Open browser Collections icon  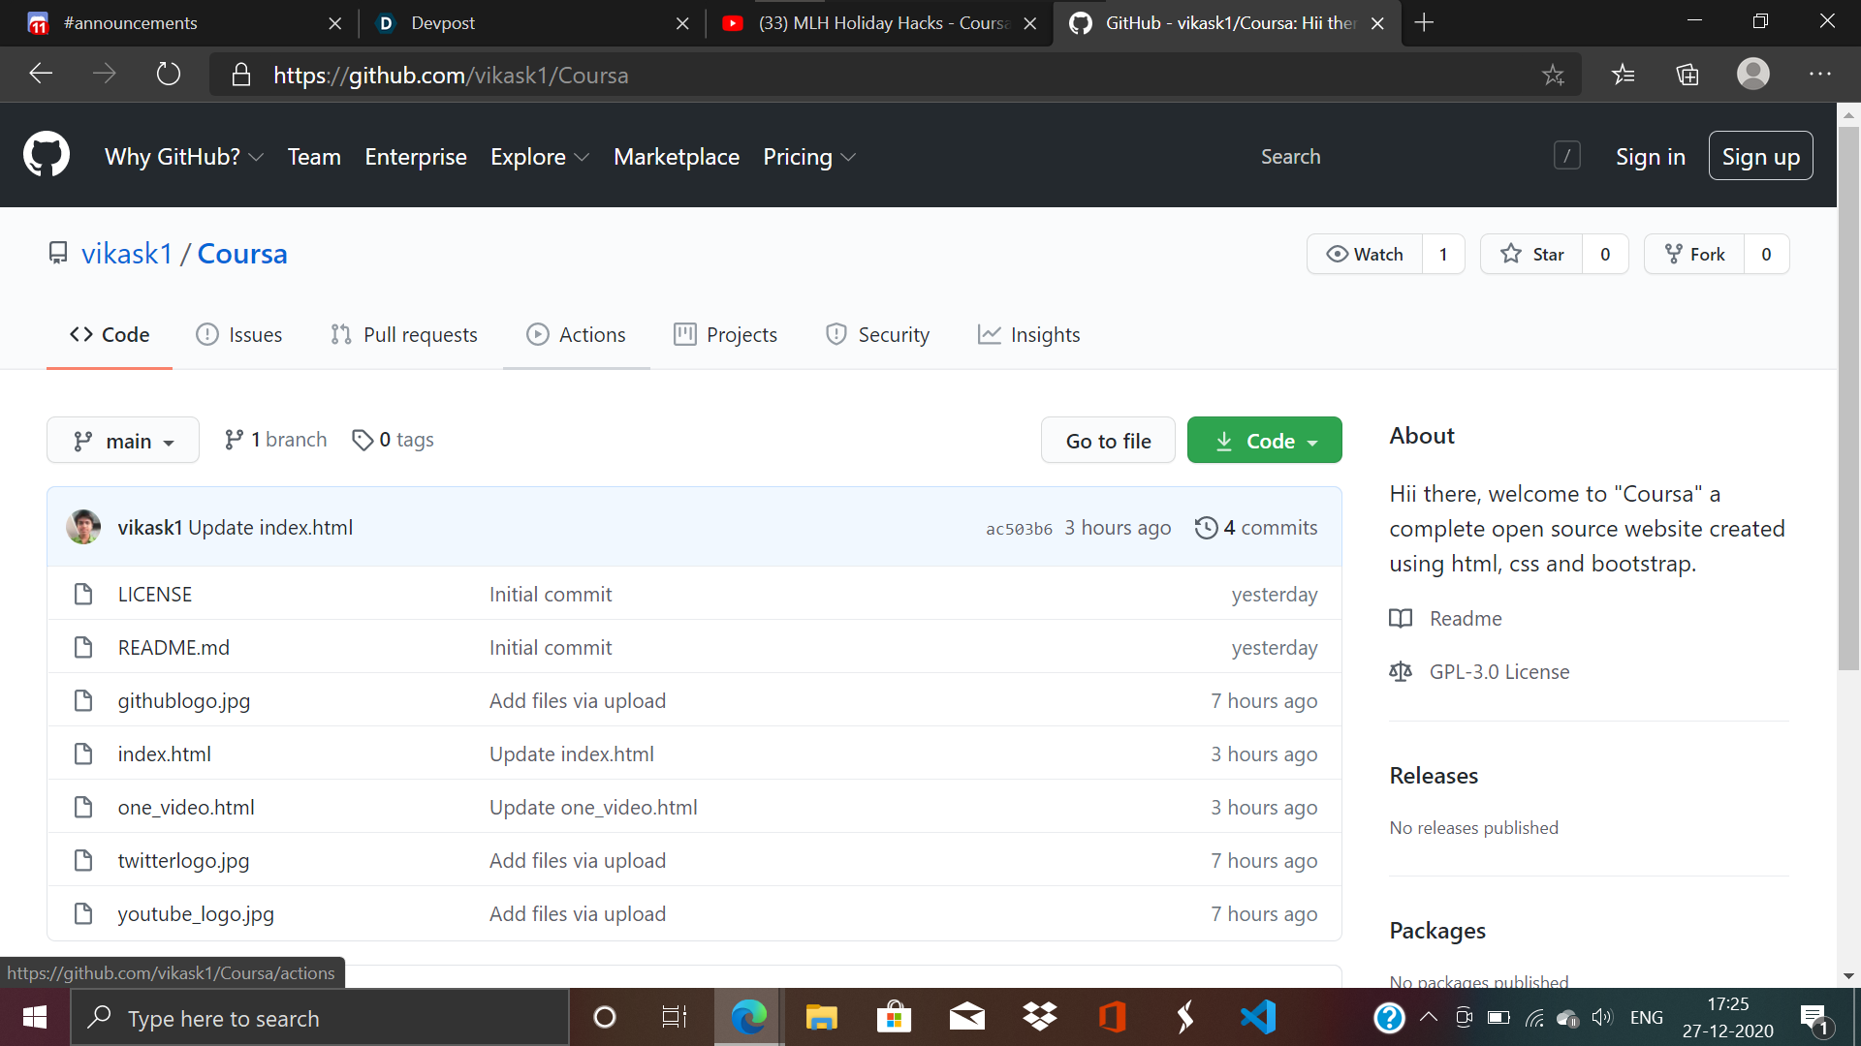(1688, 75)
